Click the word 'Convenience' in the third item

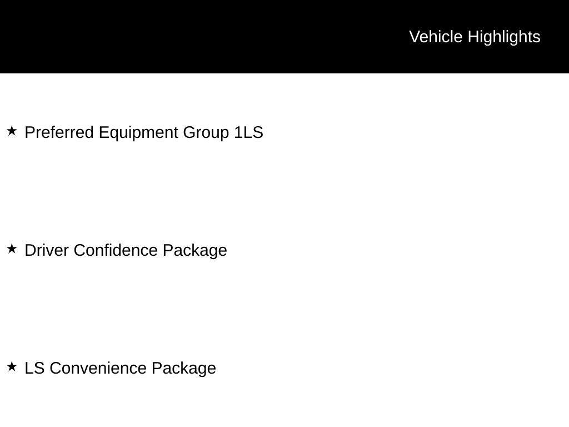coord(98,369)
